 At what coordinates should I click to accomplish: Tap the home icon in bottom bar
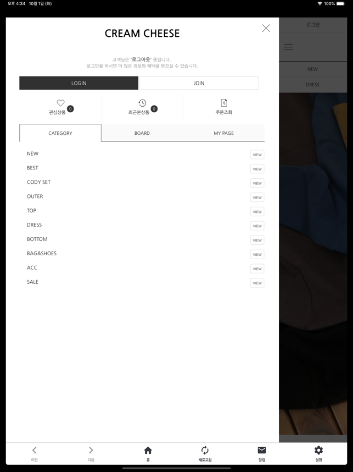148,451
